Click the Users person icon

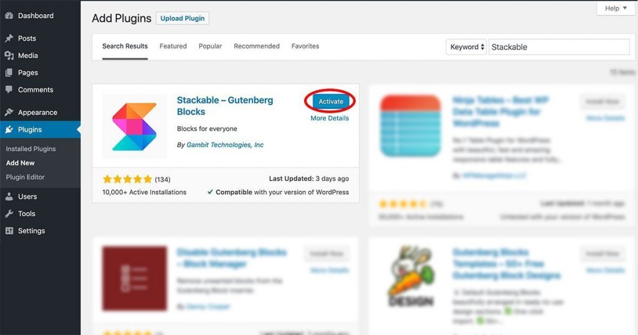coord(9,196)
